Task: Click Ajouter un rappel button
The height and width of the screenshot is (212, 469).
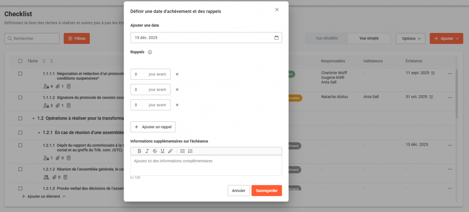Action: (x=153, y=127)
